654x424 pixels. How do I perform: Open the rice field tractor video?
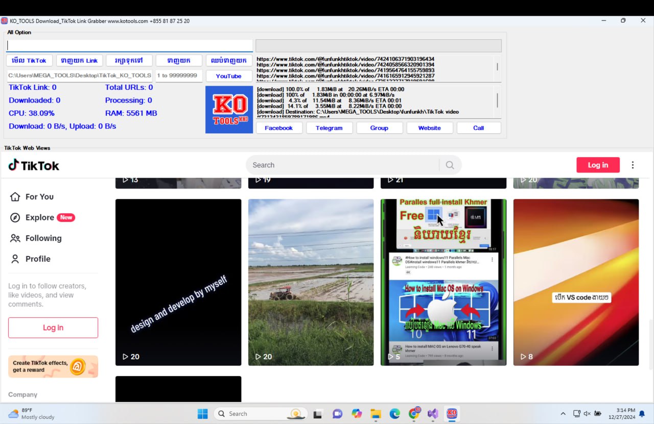(311, 282)
